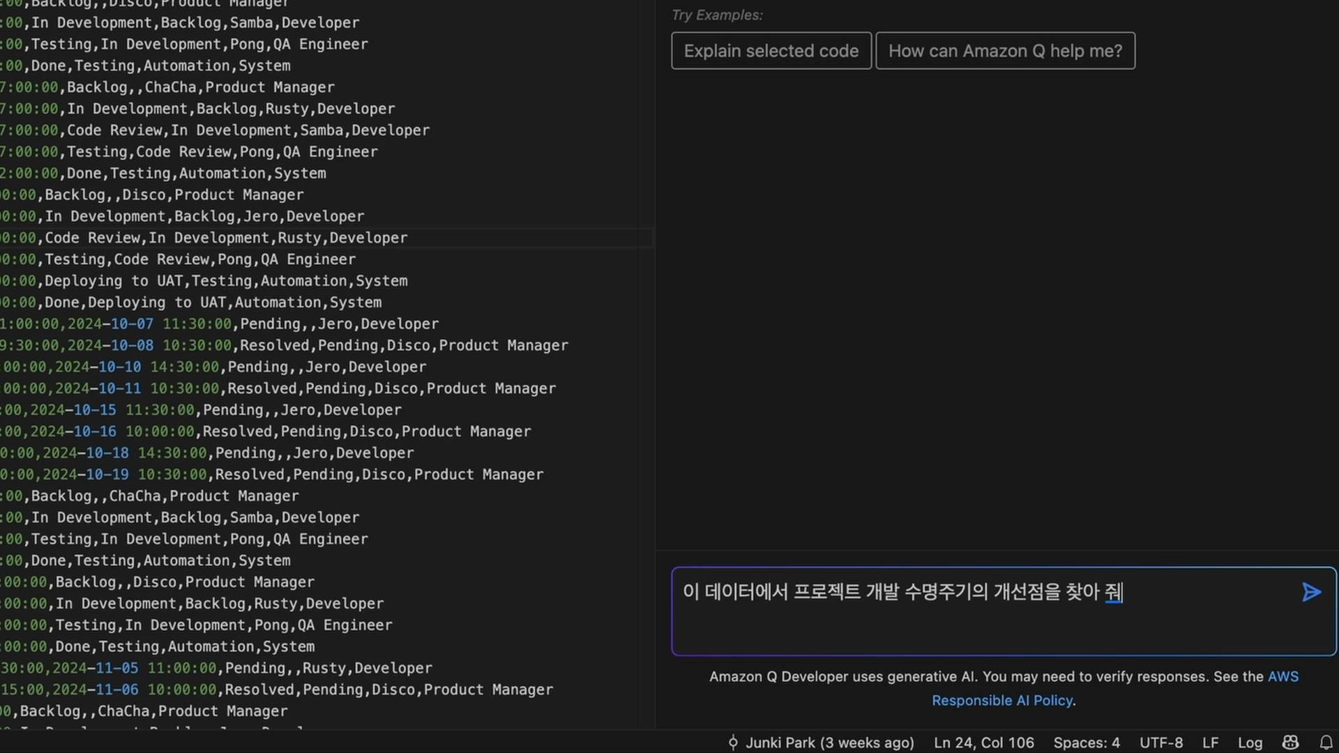Open the AWS Responsible AI Policy link
The image size is (1339, 753).
[x=1002, y=700]
